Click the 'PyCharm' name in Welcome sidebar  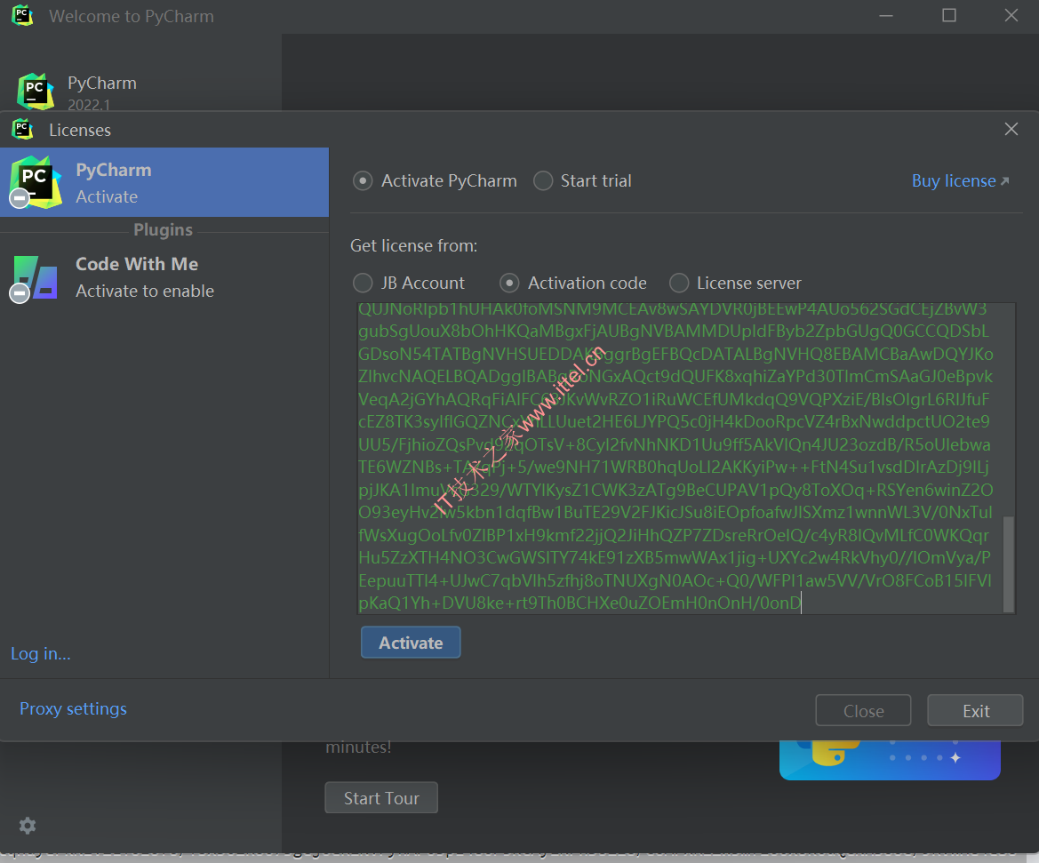coord(102,83)
